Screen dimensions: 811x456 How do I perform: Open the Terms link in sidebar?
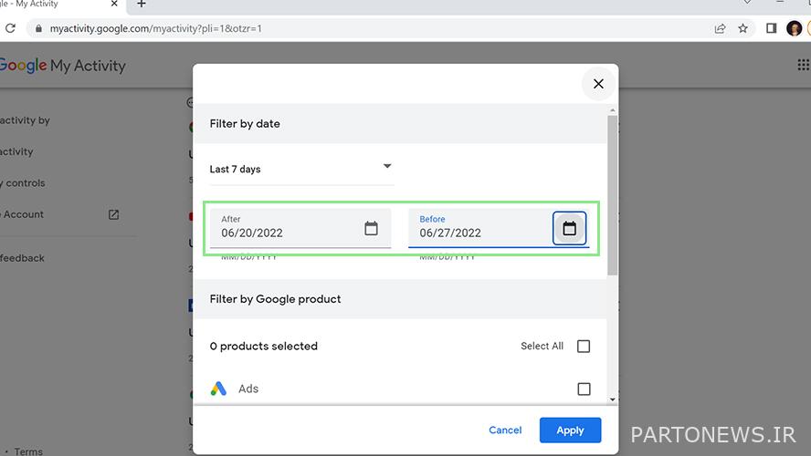point(28,451)
